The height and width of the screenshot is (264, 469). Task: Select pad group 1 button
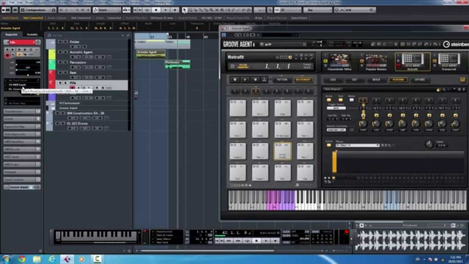point(234,91)
